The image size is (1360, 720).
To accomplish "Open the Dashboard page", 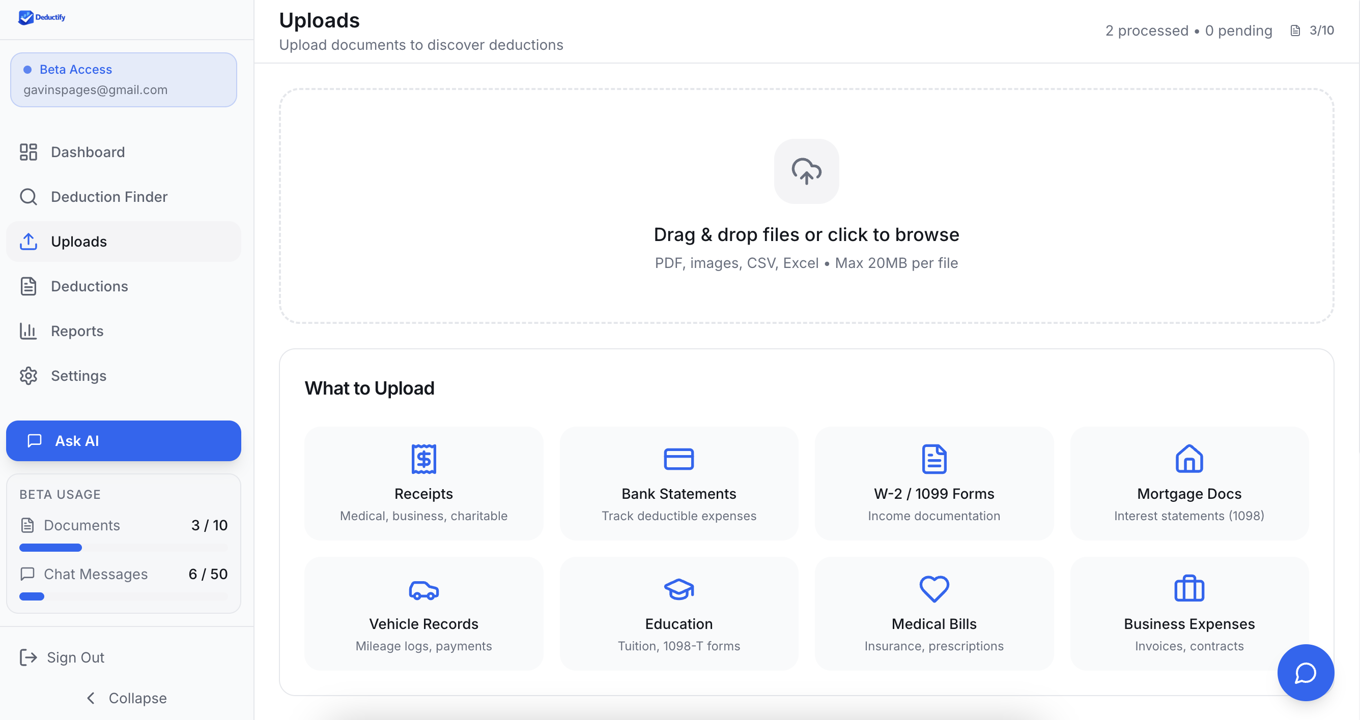I will [88, 152].
